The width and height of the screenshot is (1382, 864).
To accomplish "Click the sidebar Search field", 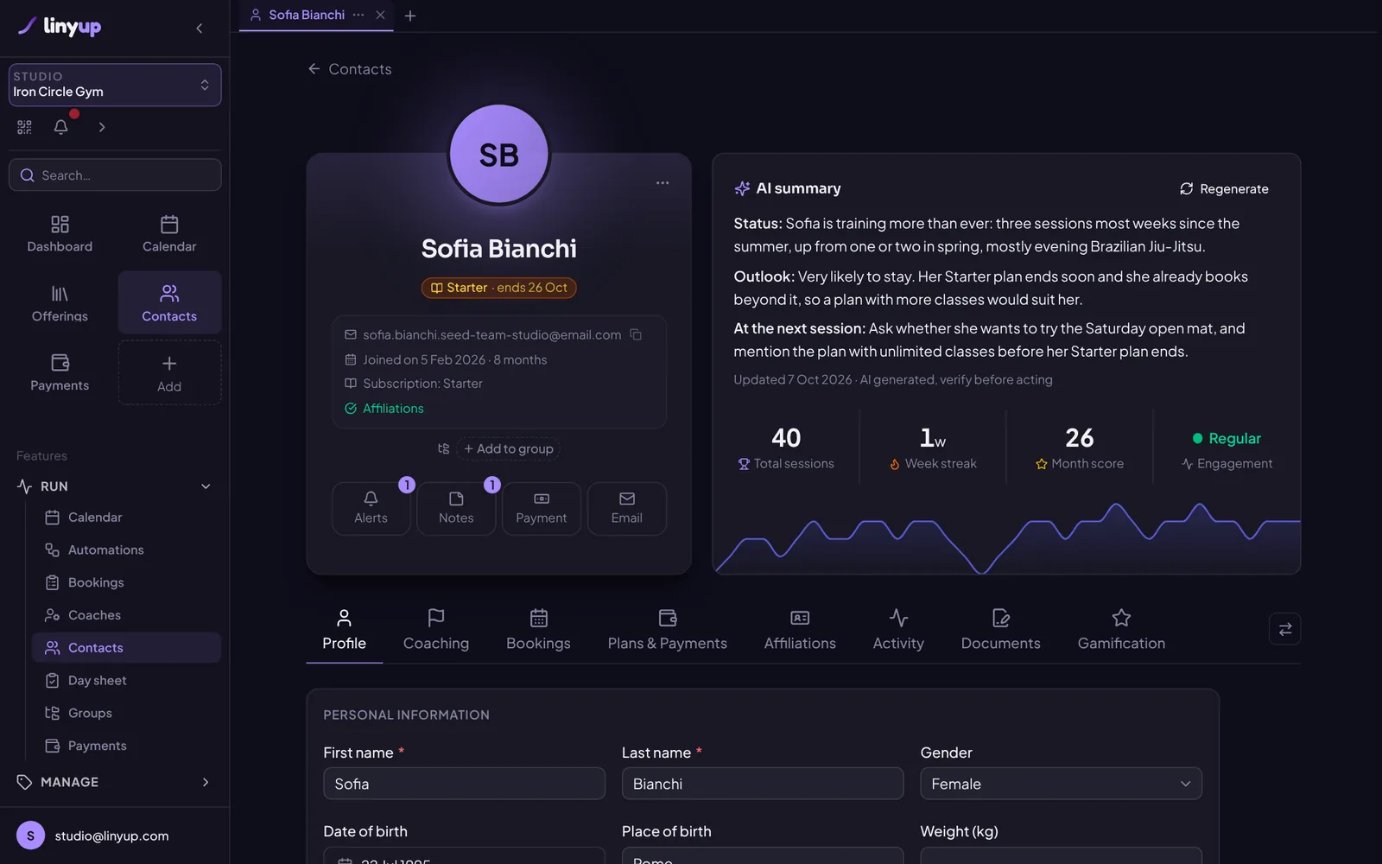I will [115, 175].
